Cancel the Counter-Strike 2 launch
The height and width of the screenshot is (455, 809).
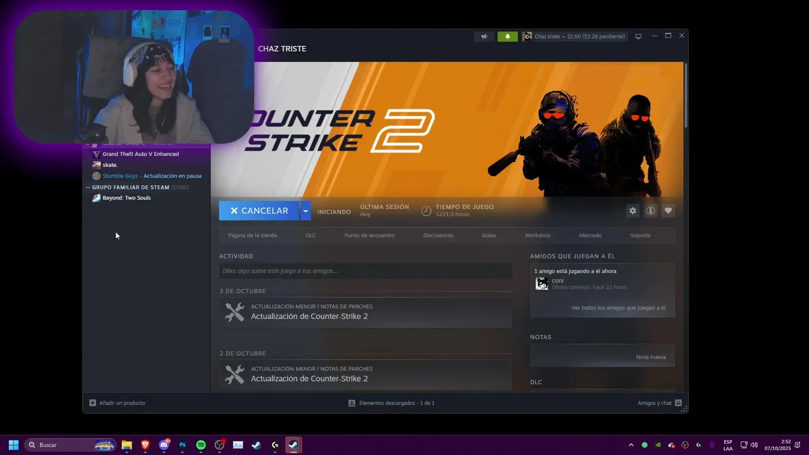pyautogui.click(x=259, y=211)
